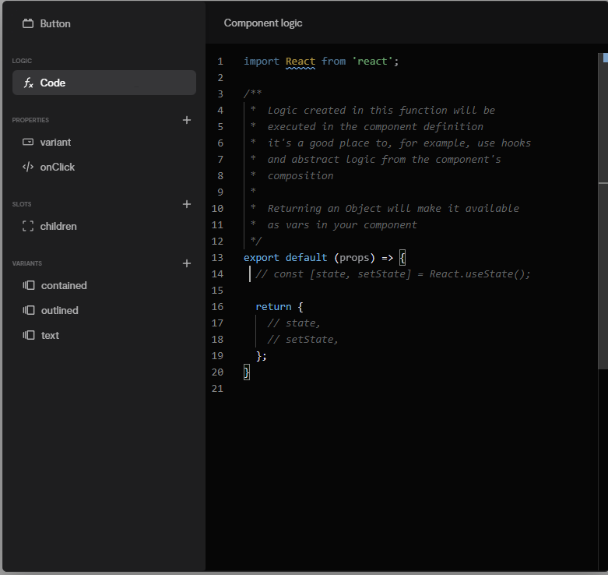This screenshot has width=608, height=575.
Task: Select the variant property
Action: click(55, 142)
